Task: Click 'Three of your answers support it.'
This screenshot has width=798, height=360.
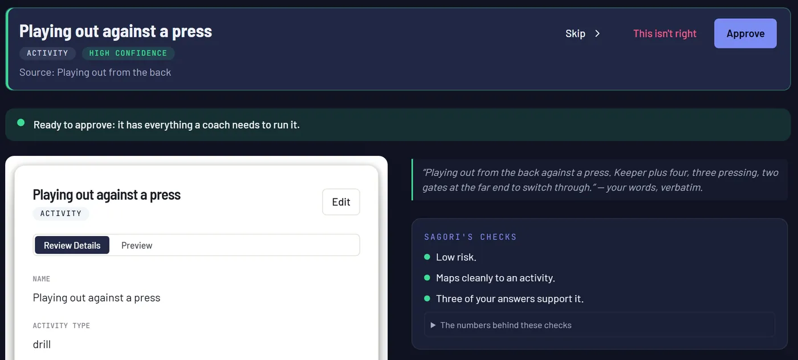Action: point(510,299)
